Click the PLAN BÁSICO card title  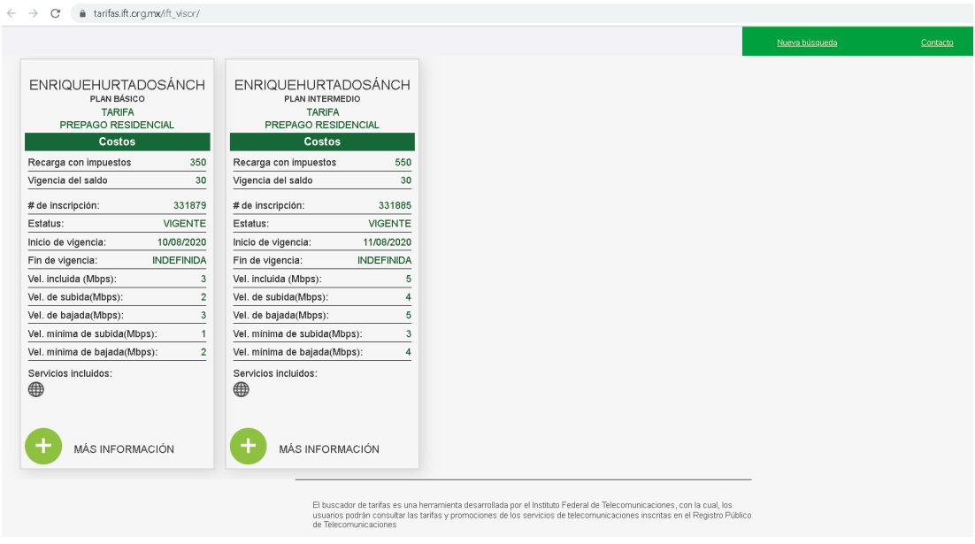(117, 99)
